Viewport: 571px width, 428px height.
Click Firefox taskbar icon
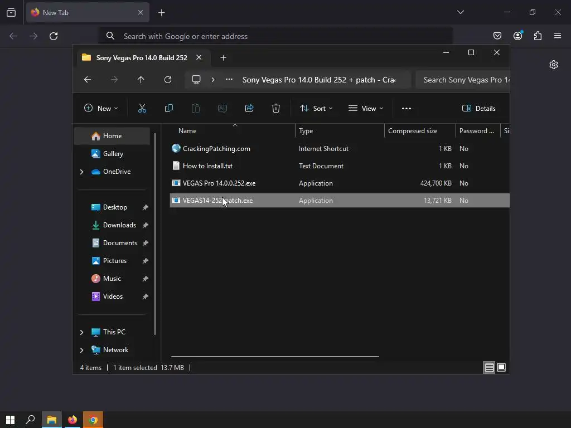click(72, 420)
